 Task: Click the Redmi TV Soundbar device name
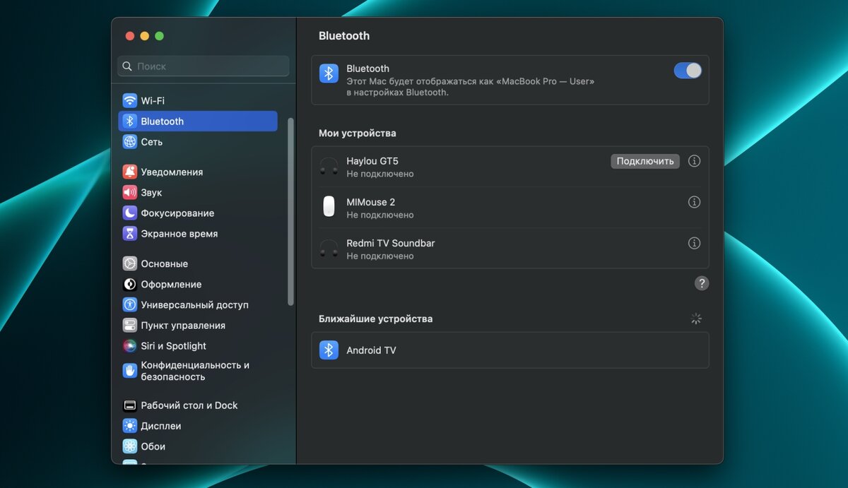pyautogui.click(x=391, y=243)
